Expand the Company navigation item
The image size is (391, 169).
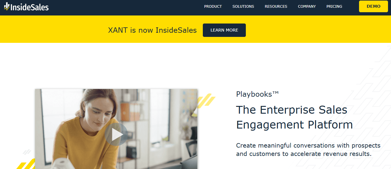pyautogui.click(x=307, y=6)
